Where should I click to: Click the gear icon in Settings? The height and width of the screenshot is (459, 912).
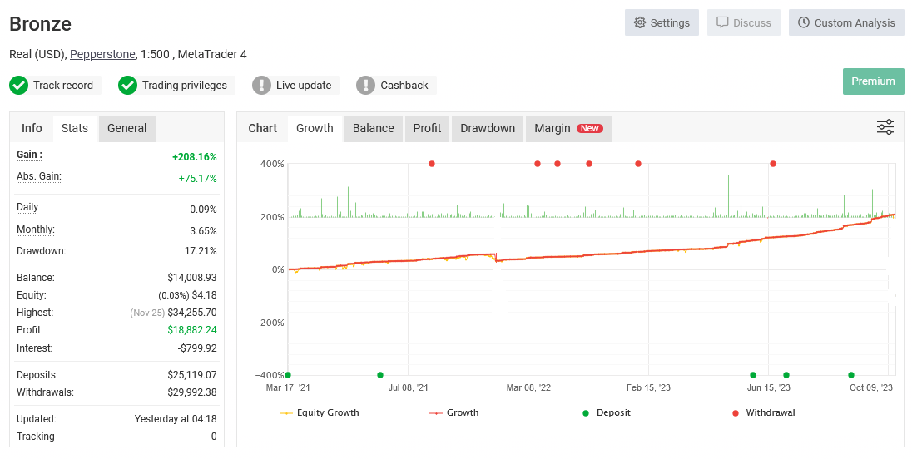coord(640,23)
